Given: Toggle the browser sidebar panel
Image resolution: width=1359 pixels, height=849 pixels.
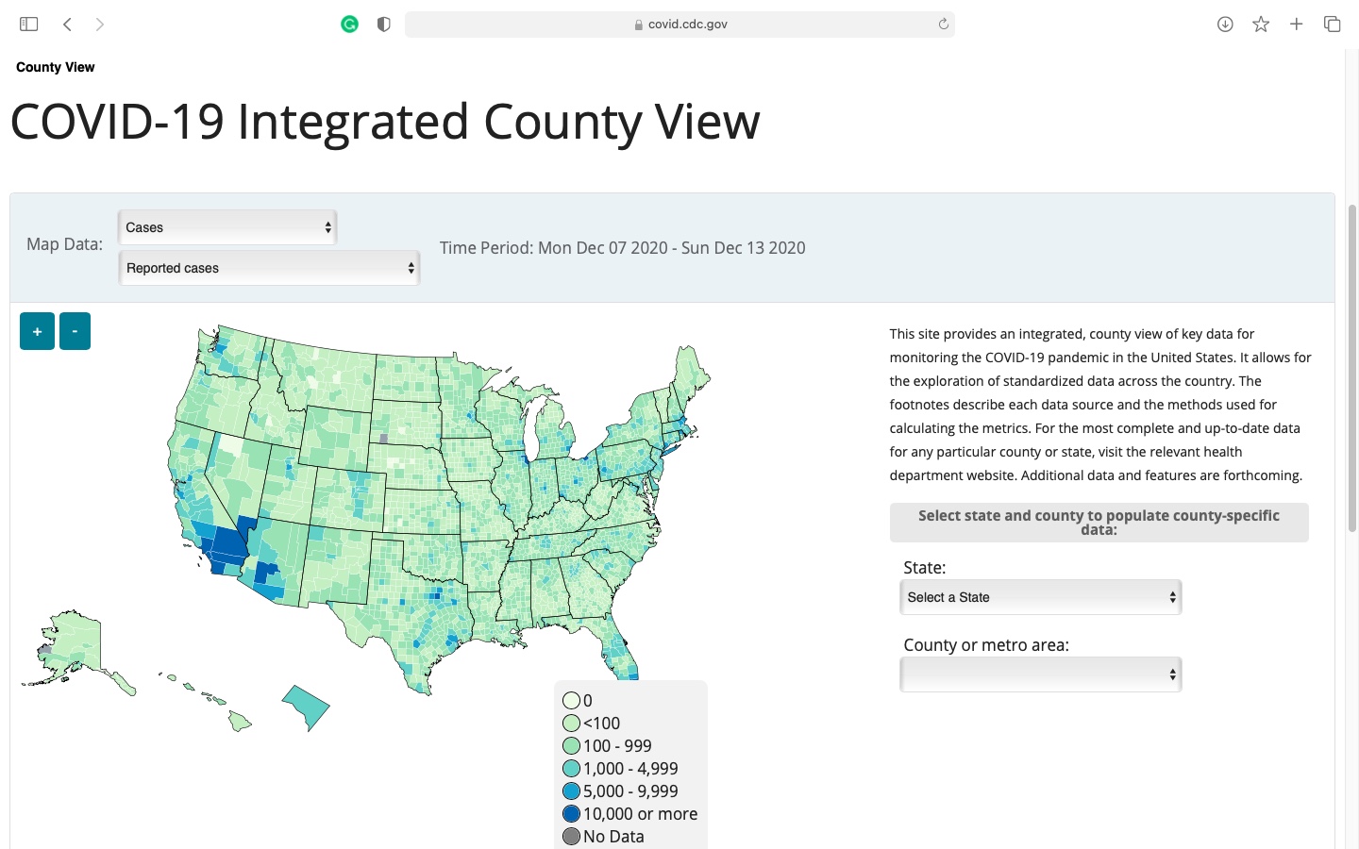Looking at the screenshot, I should pos(28,24).
